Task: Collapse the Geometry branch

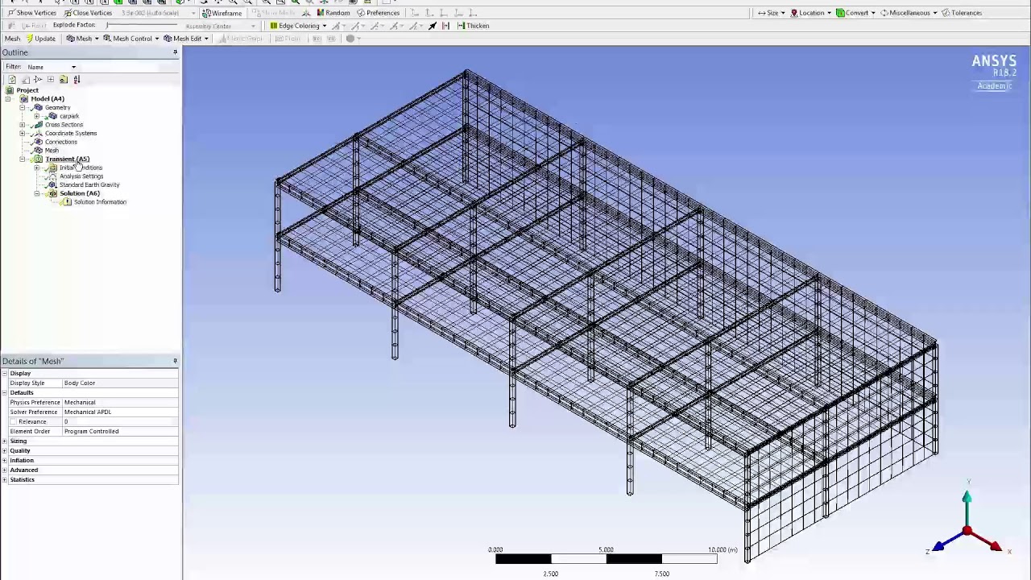Action: pos(22,108)
